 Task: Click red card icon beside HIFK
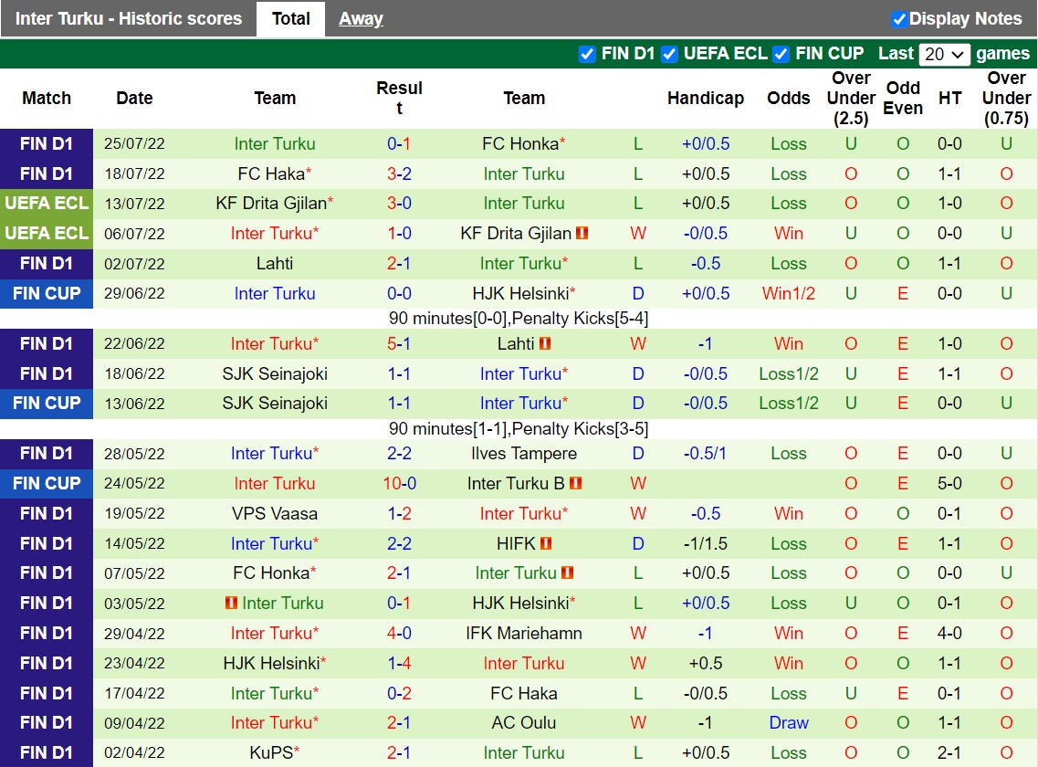click(x=546, y=544)
